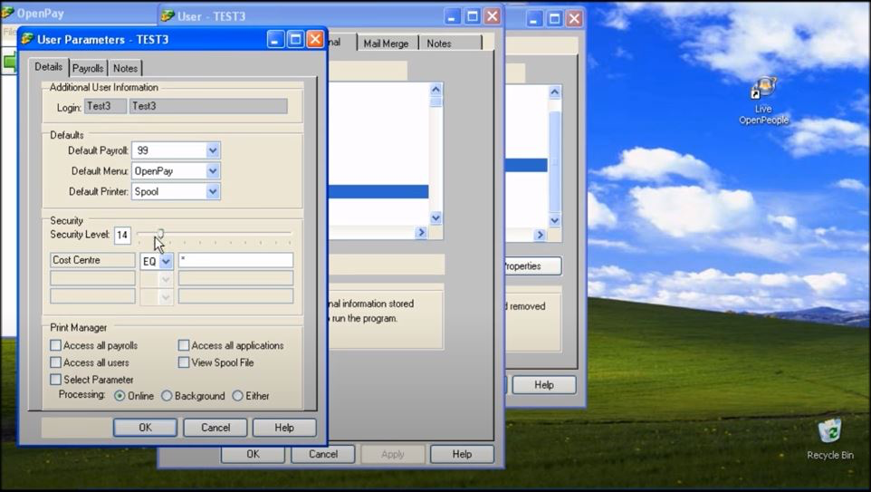Click up arrow of User window list scrollbar
Image resolution: width=871 pixels, height=492 pixels.
[x=436, y=90]
